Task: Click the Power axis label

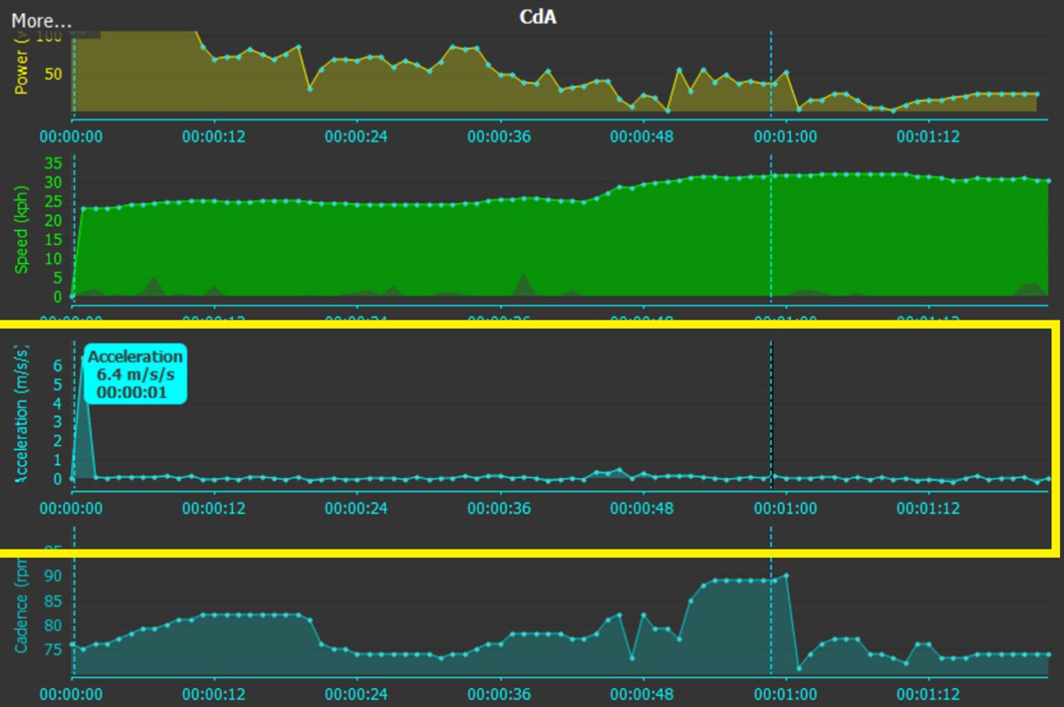Action: coord(21,69)
